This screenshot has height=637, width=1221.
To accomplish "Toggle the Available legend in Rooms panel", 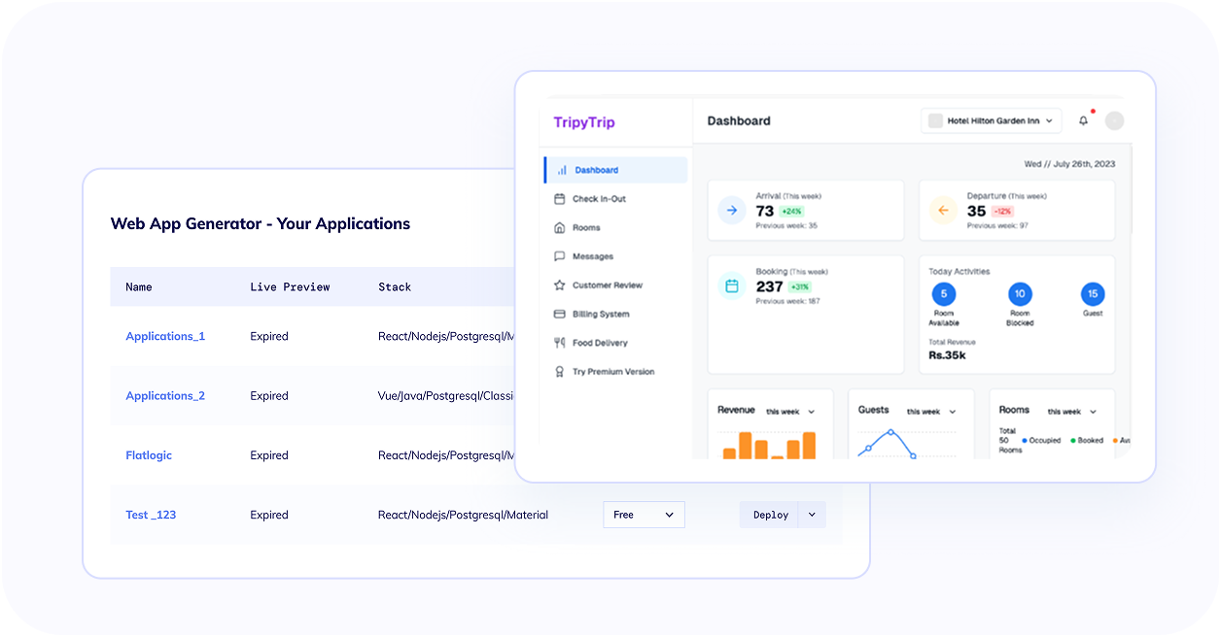I will pyautogui.click(x=1115, y=440).
